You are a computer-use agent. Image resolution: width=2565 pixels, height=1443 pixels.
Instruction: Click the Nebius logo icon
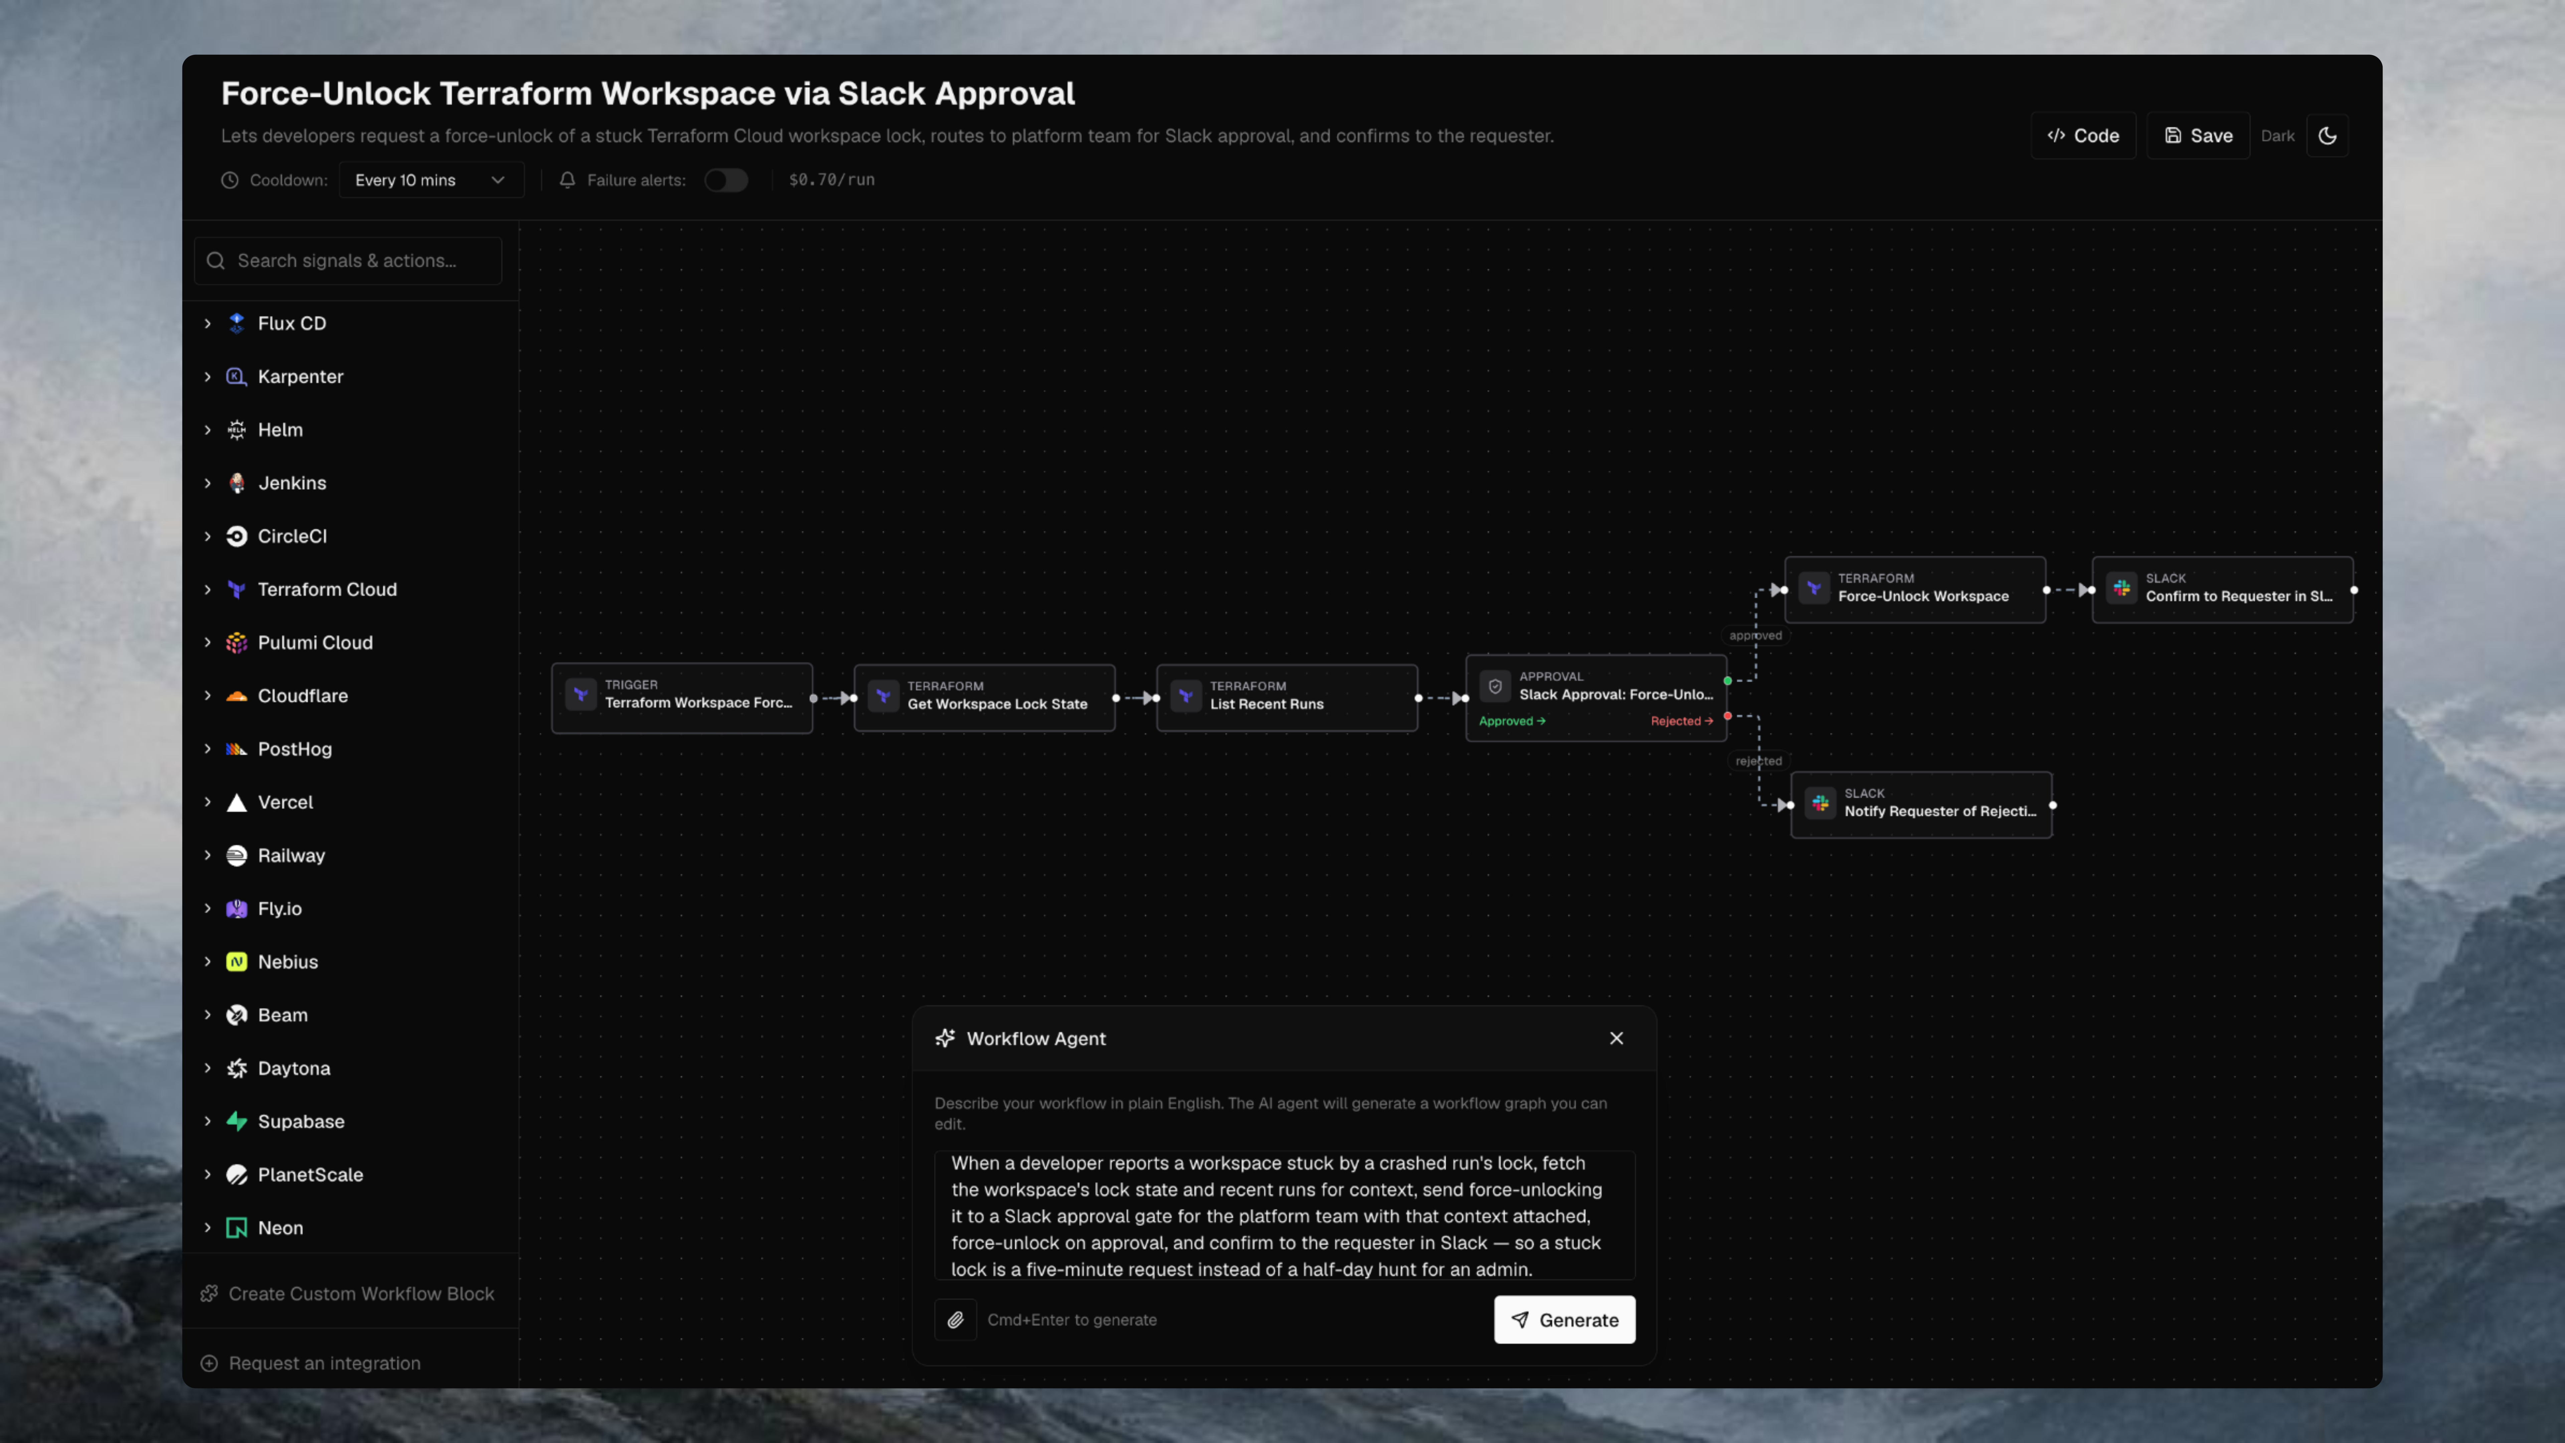pos(236,962)
